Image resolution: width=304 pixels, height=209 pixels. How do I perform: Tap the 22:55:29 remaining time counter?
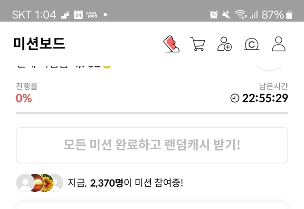pos(265,98)
